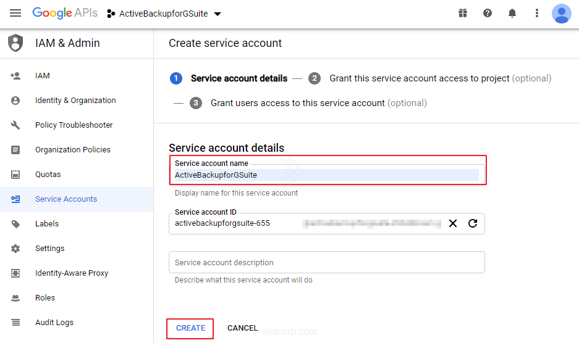Click the Service account name field
The image size is (579, 343).
pos(326,175)
